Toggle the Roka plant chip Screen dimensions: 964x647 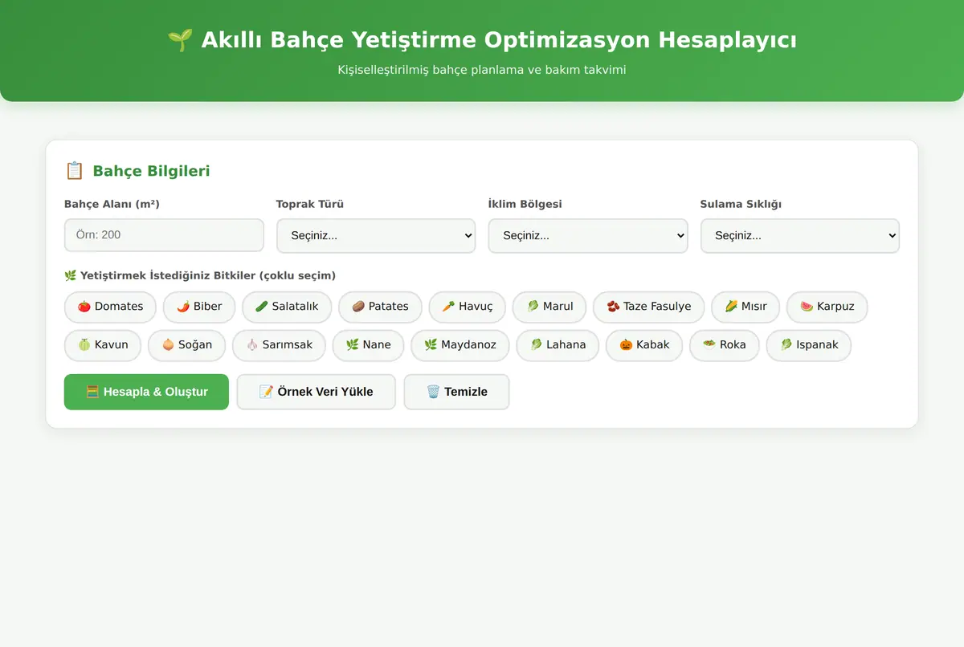coord(724,345)
